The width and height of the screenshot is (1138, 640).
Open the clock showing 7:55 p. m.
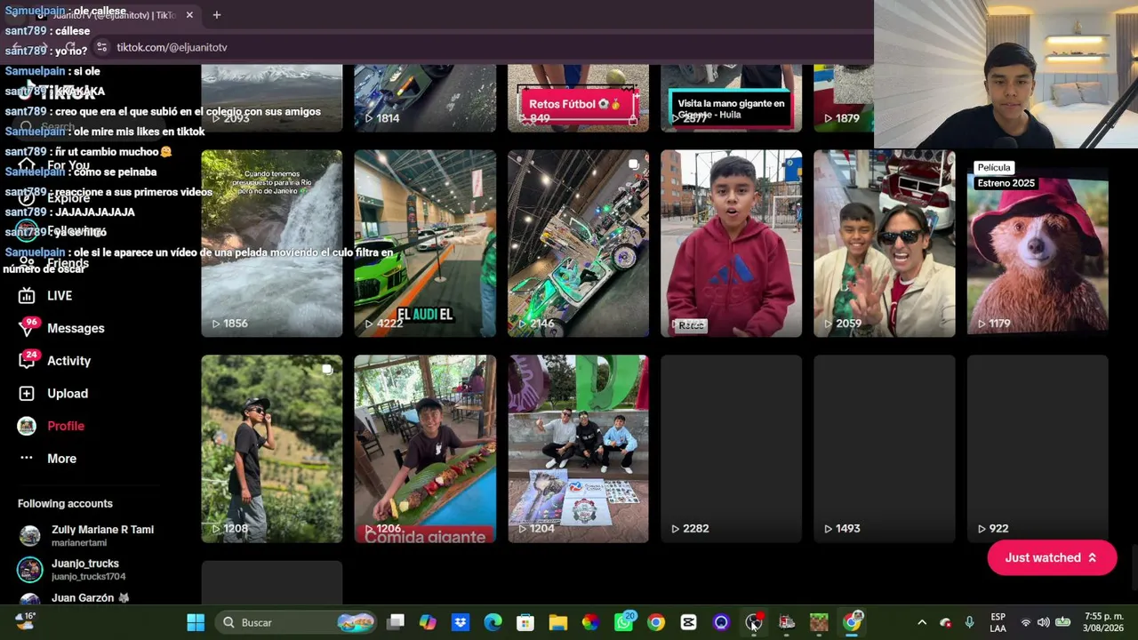(1104, 622)
